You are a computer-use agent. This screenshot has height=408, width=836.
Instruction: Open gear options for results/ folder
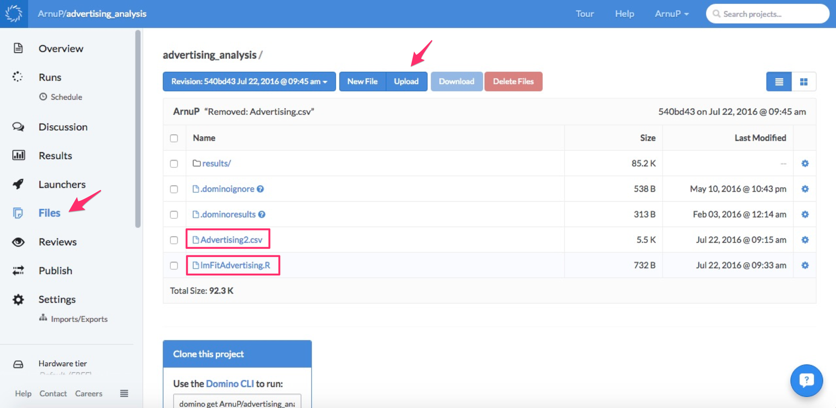click(x=805, y=163)
